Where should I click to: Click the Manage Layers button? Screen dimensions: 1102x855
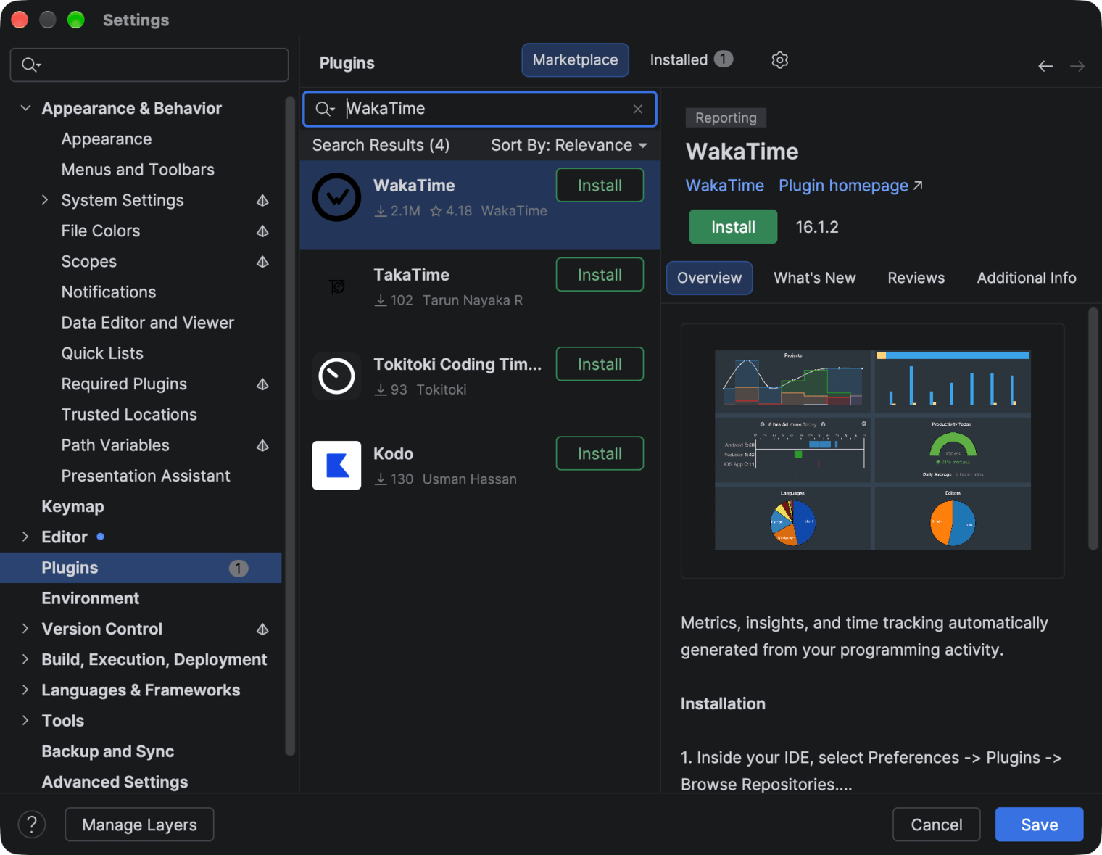coord(139,825)
